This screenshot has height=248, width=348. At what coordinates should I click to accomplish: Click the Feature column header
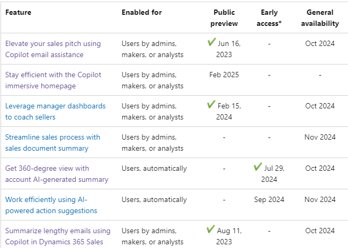tap(18, 12)
